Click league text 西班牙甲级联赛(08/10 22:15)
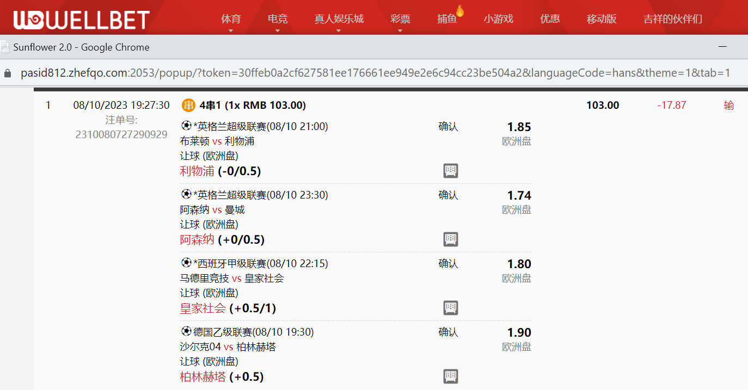Image resolution: width=748 pixels, height=390 pixels. click(261, 263)
